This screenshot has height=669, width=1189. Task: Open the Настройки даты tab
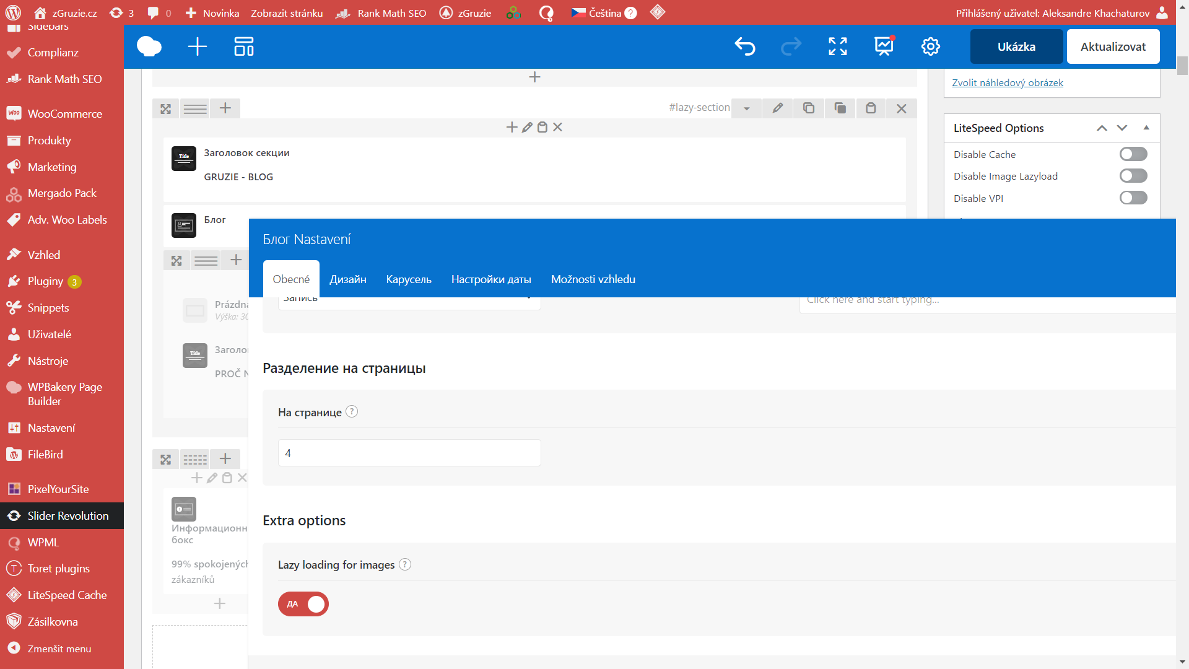click(491, 279)
